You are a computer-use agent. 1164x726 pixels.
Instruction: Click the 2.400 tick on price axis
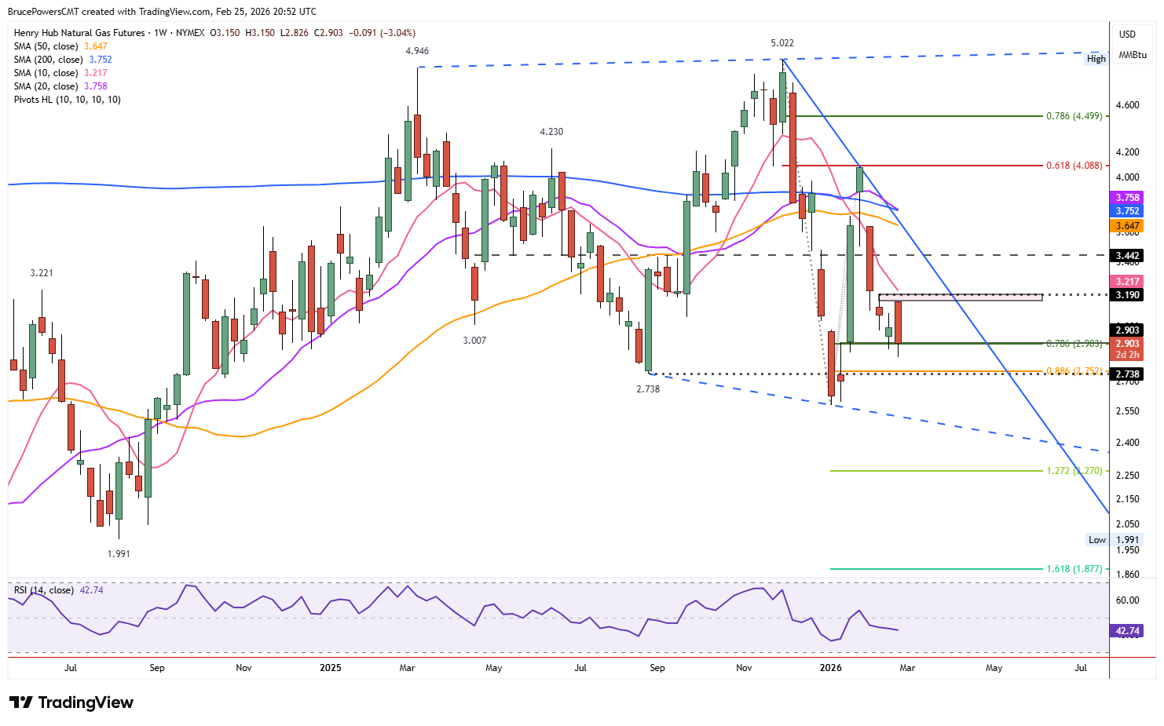click(1127, 443)
